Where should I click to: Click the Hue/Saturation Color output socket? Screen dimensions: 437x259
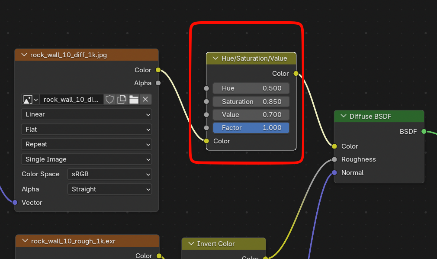[296, 74]
